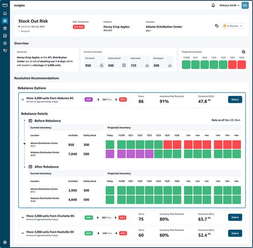Open the In Review status dropdown
253x248 pixels.
pyautogui.click(x=233, y=26)
